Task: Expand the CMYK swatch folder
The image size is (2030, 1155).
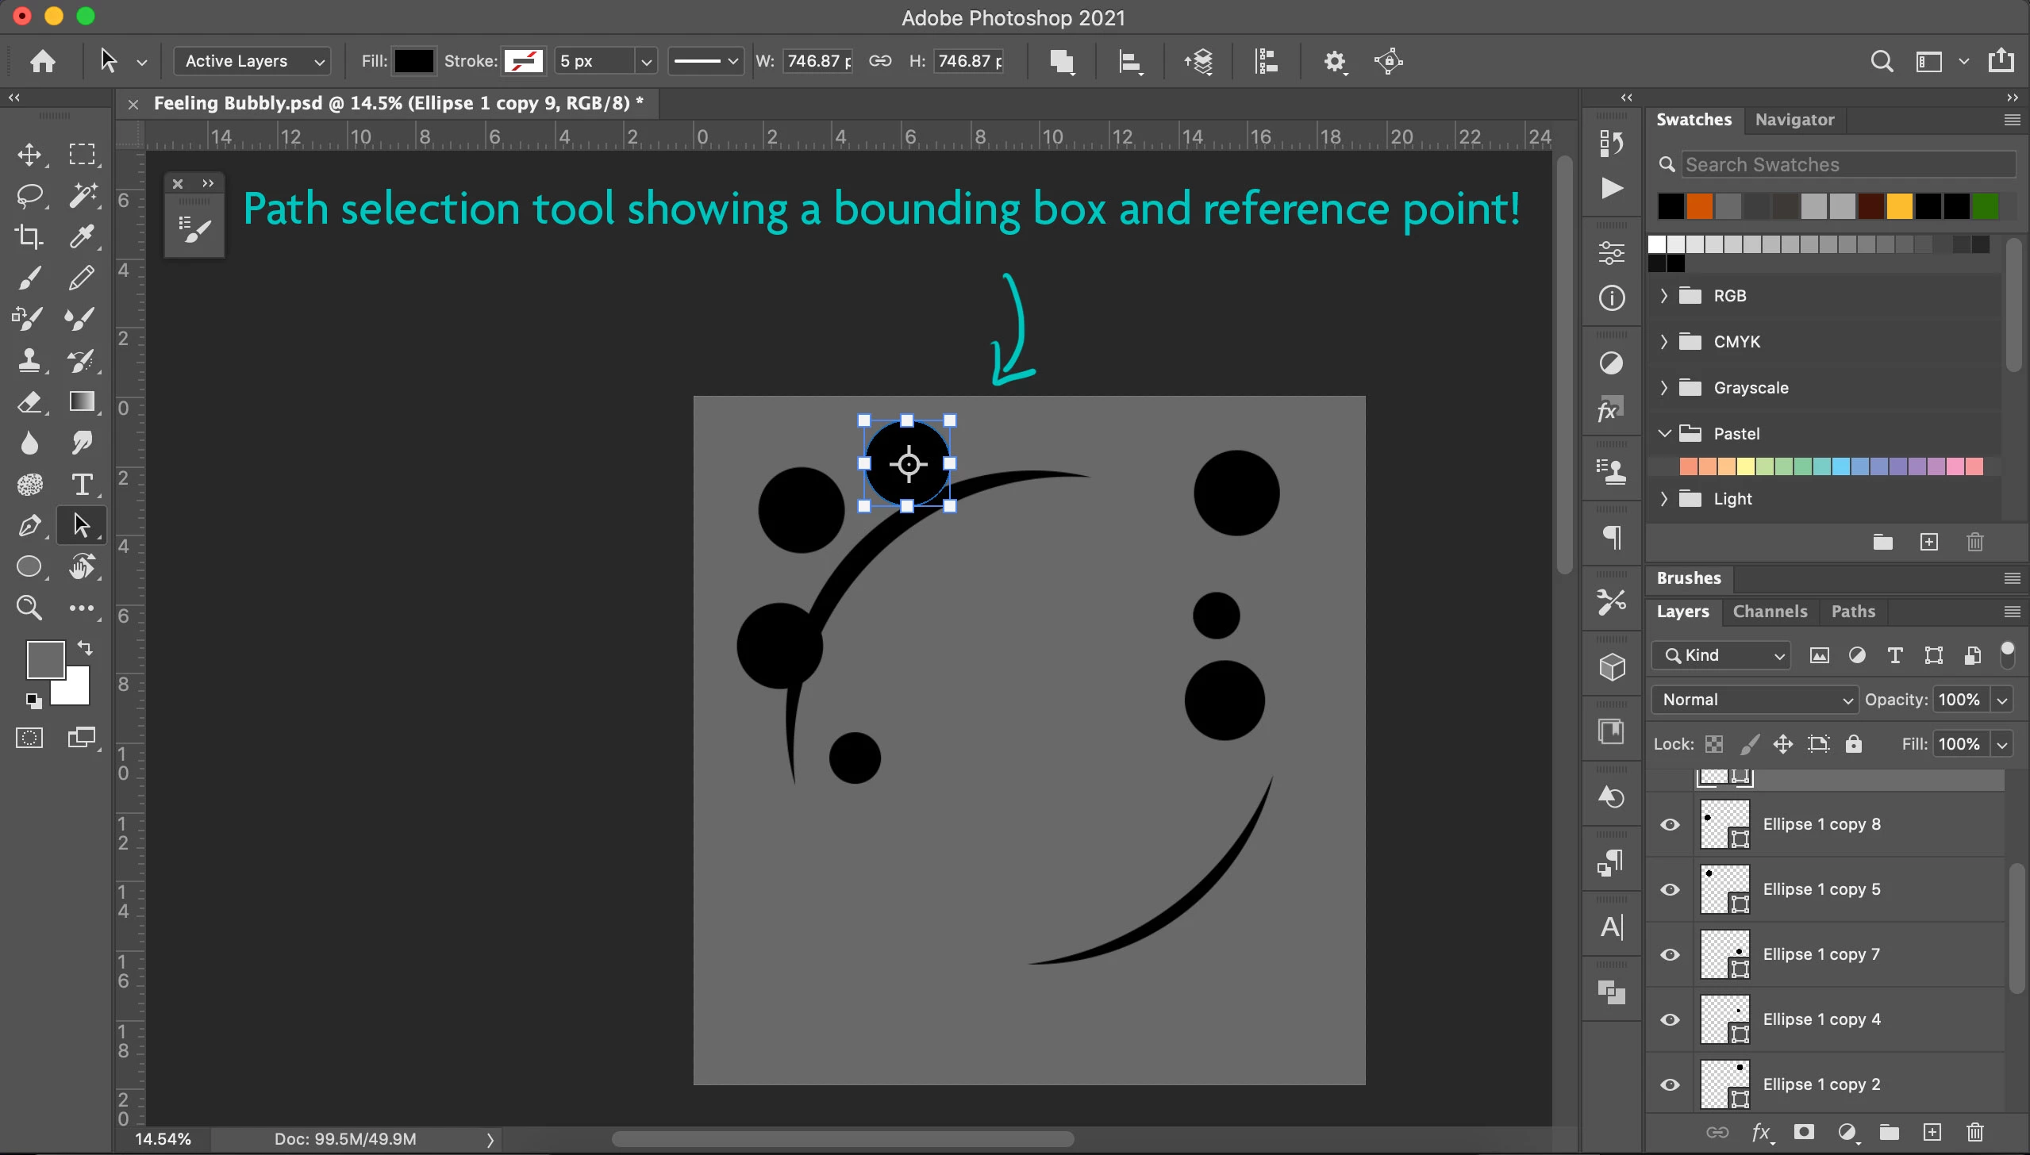Action: coord(1664,342)
